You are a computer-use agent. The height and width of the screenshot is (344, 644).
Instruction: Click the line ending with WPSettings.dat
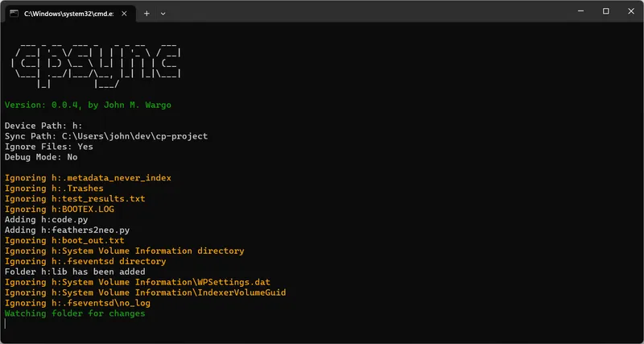[138, 282]
